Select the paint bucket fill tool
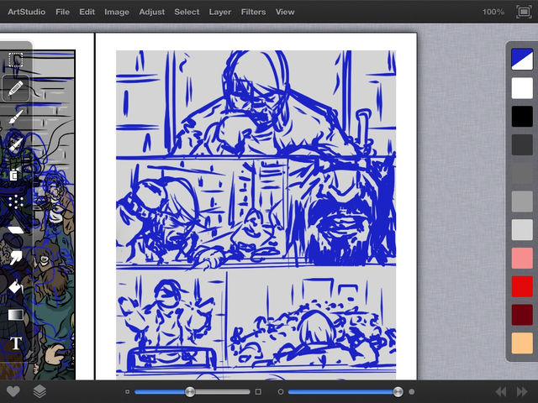 click(16, 286)
